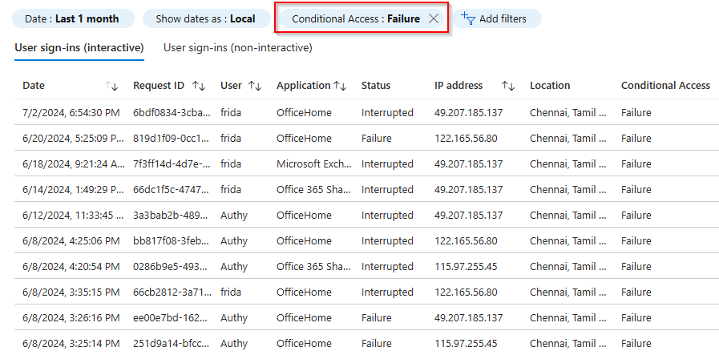This screenshot has height=355, width=719.
Task: Open the Conditional Access filter pill
Action: [355, 18]
